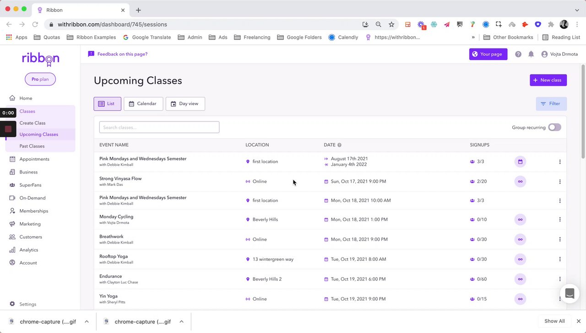
Task: Toggle the Group recurring switch
Action: coord(554,127)
